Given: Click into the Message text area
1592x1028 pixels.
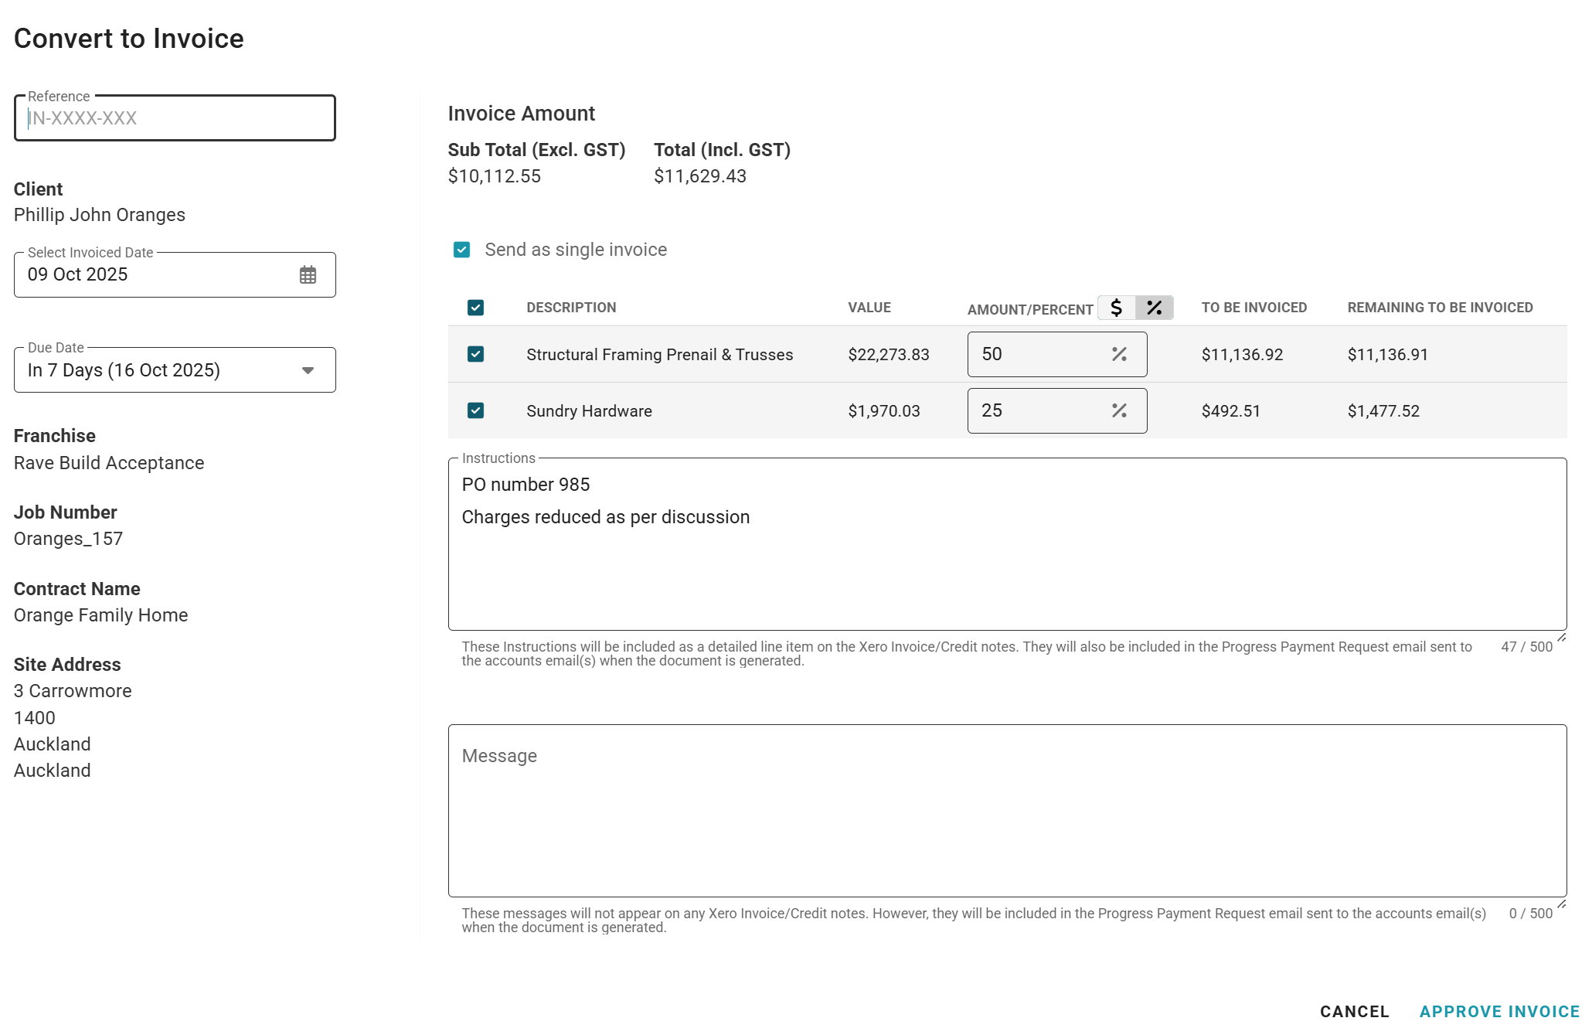Looking at the screenshot, I should (x=1006, y=810).
